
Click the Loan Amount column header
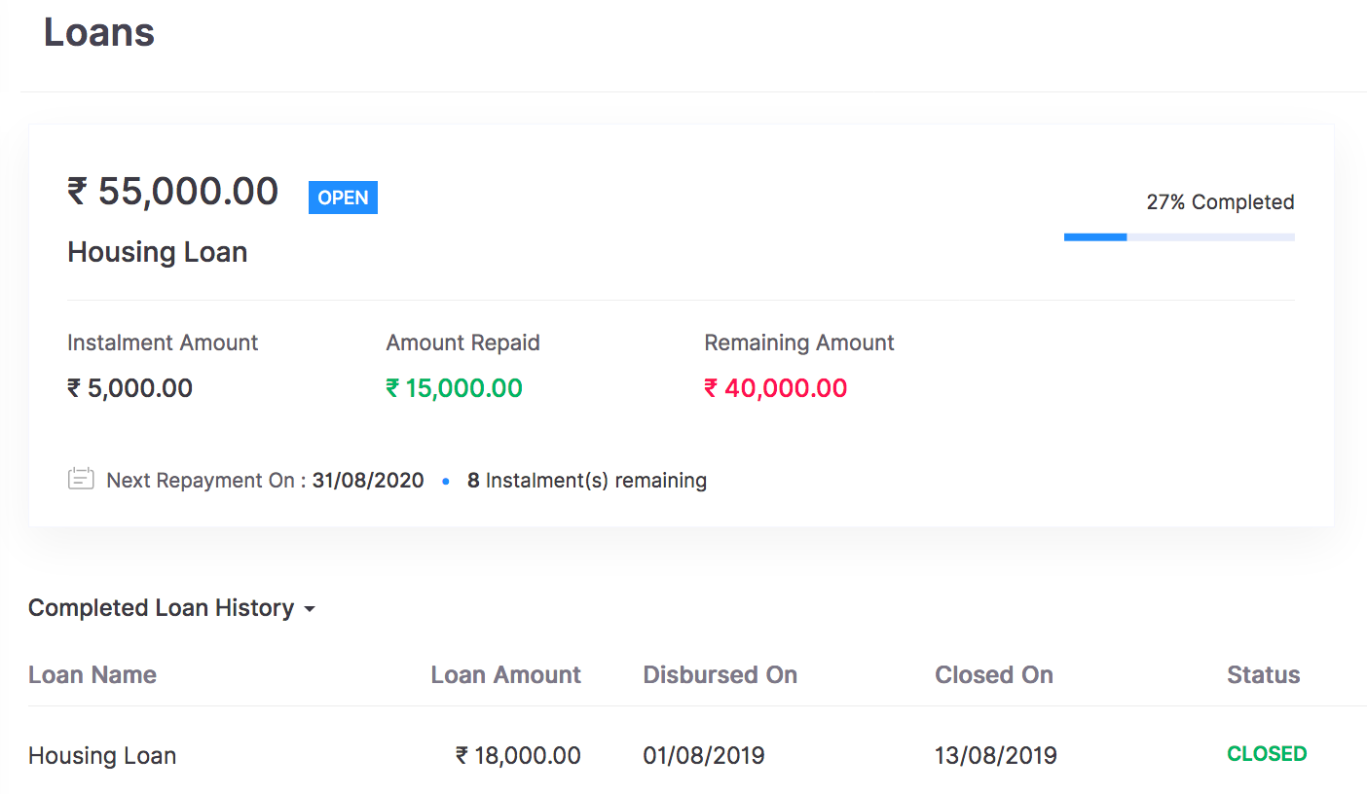[505, 675]
